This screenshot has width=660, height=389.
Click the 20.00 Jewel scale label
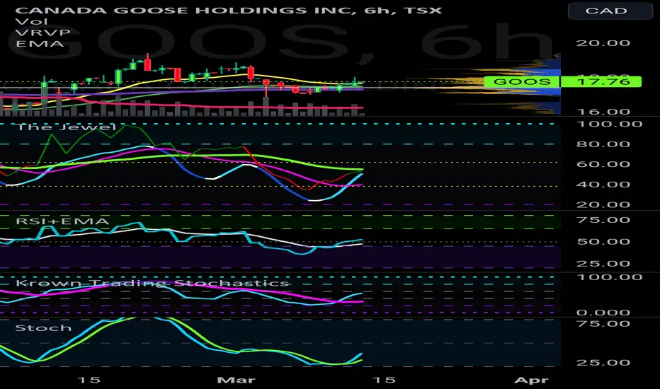(603, 205)
